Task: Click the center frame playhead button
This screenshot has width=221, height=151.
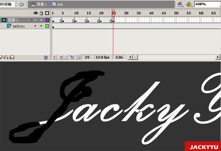Action: click(x=55, y=57)
